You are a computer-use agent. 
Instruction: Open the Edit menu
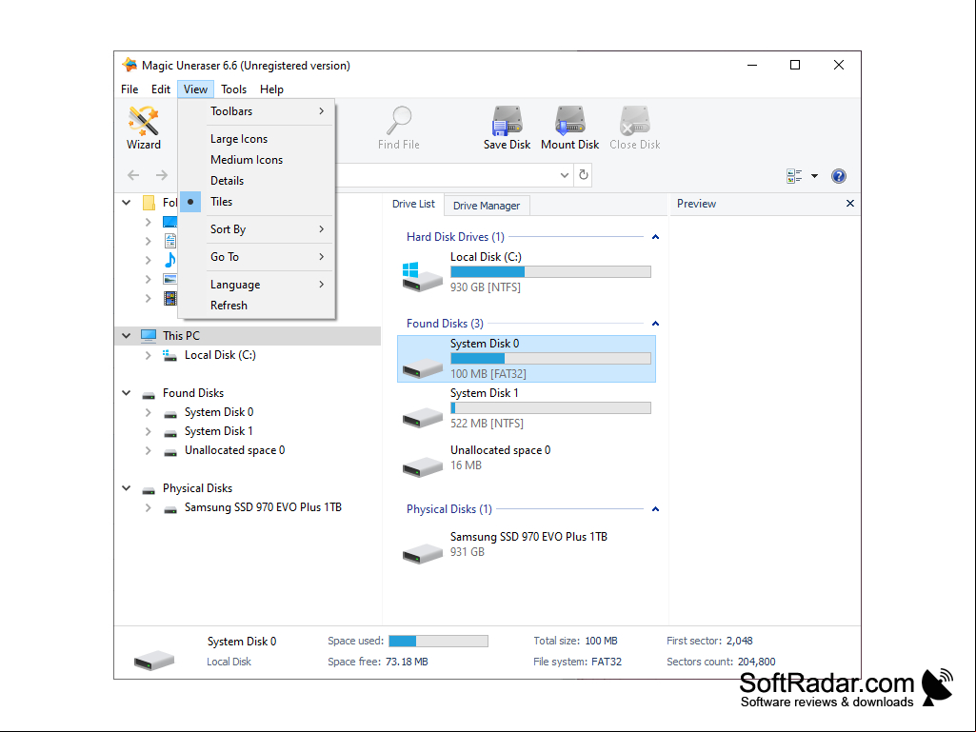(161, 89)
